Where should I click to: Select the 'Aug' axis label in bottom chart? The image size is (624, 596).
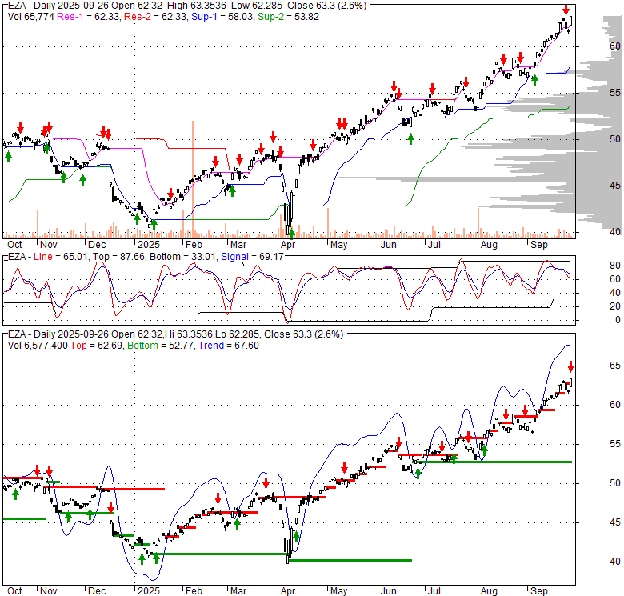[x=489, y=591]
